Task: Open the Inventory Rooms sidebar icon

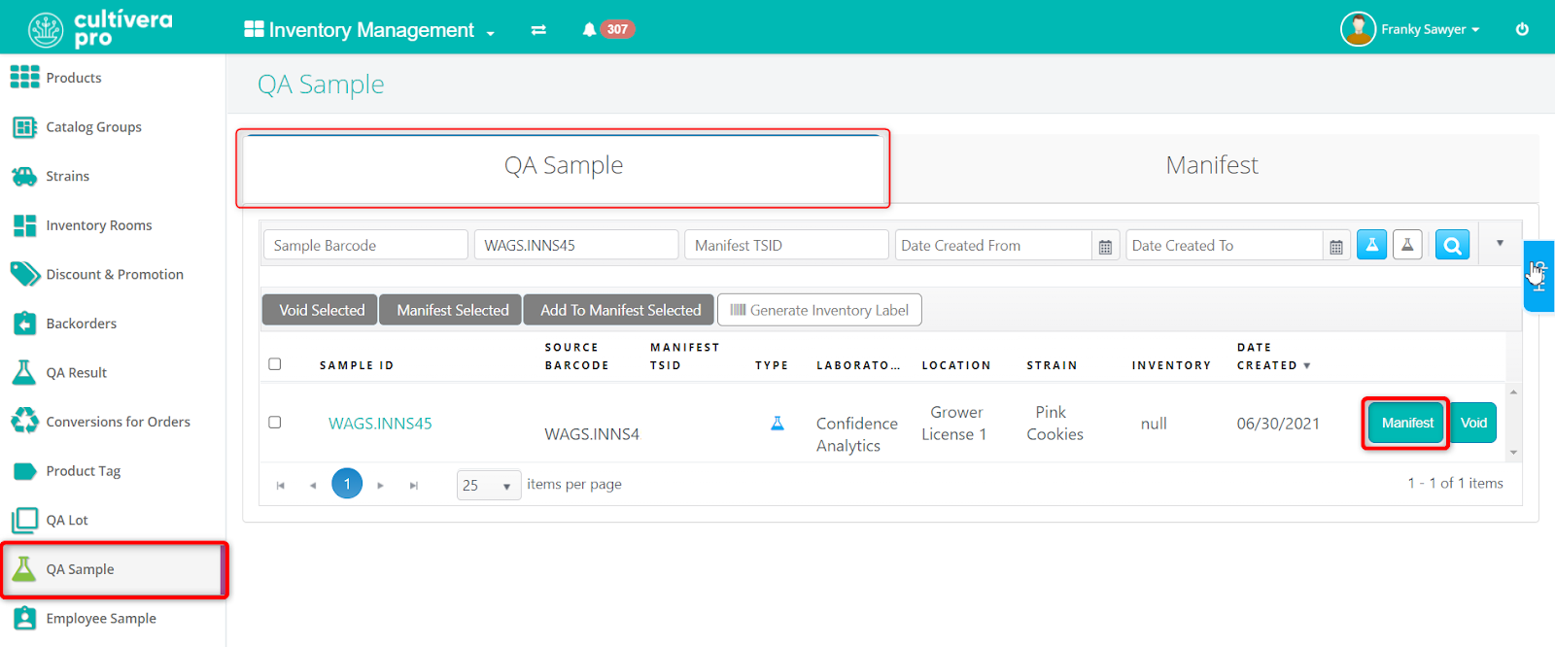Action: [24, 225]
